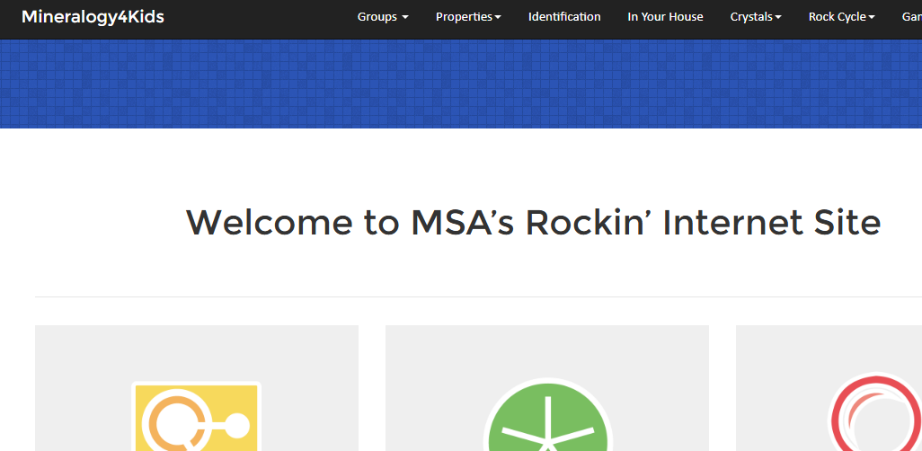Click the yellow square card icon
The image size is (922, 451).
point(197,416)
